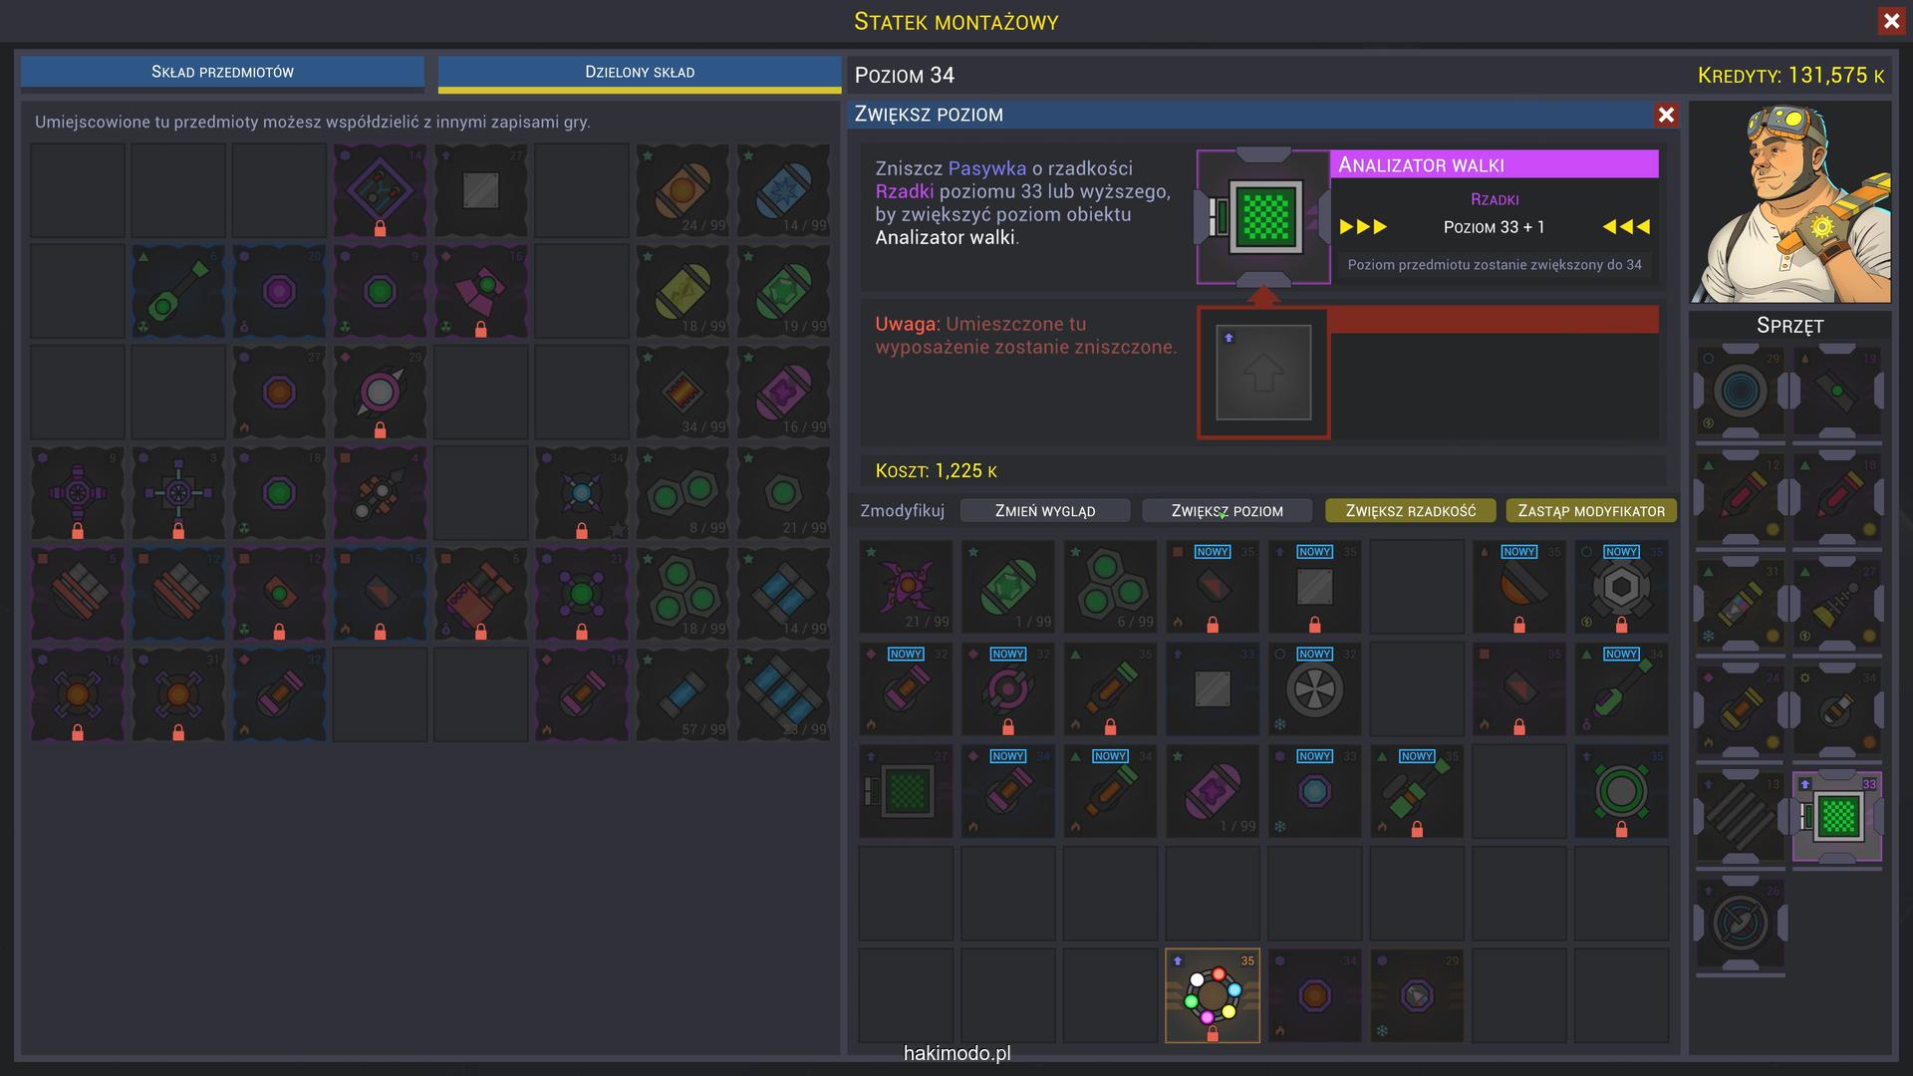
Task: Click the compass equipment item level 26
Action: click(1740, 924)
